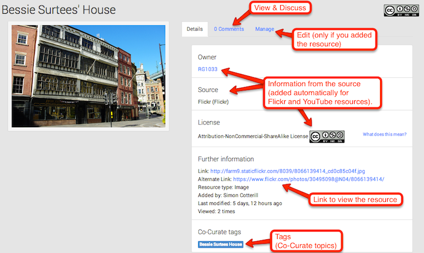Open the 0 Comments tab

[x=229, y=29]
